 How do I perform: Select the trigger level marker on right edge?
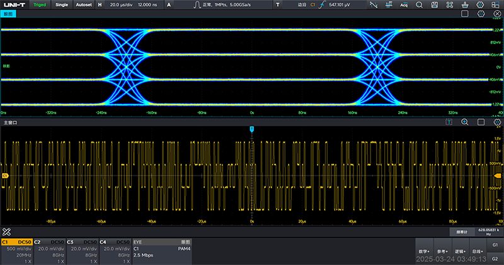coord(498,176)
